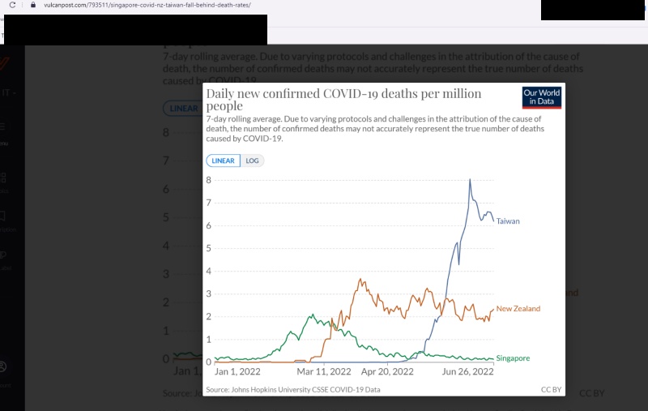The width and height of the screenshot is (648, 411).
Task: Click the grid icon in left sidebar
Action: pyautogui.click(x=3, y=178)
